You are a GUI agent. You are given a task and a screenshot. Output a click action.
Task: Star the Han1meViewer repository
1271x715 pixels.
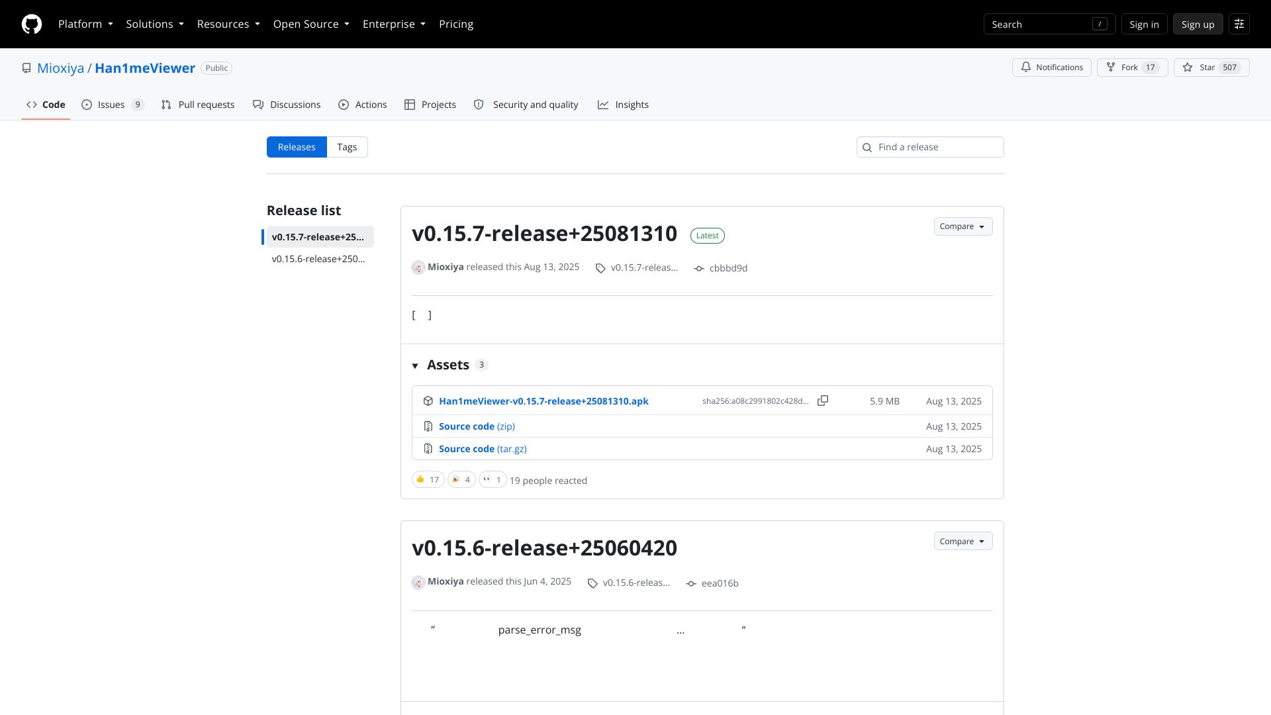1211,68
